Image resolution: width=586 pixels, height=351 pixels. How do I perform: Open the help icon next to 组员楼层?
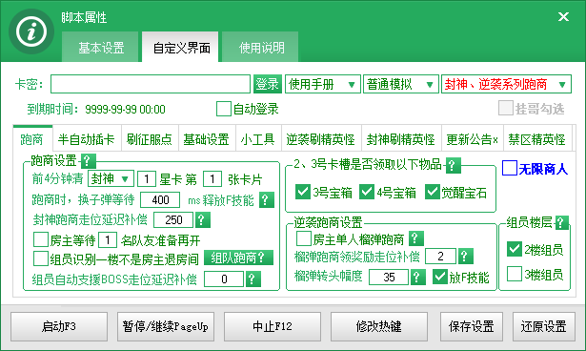pos(562,222)
